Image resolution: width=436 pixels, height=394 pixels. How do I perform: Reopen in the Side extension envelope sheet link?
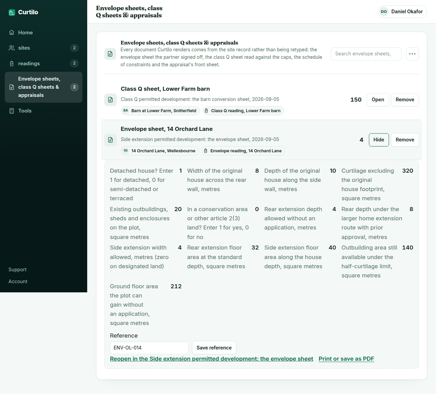click(212, 359)
